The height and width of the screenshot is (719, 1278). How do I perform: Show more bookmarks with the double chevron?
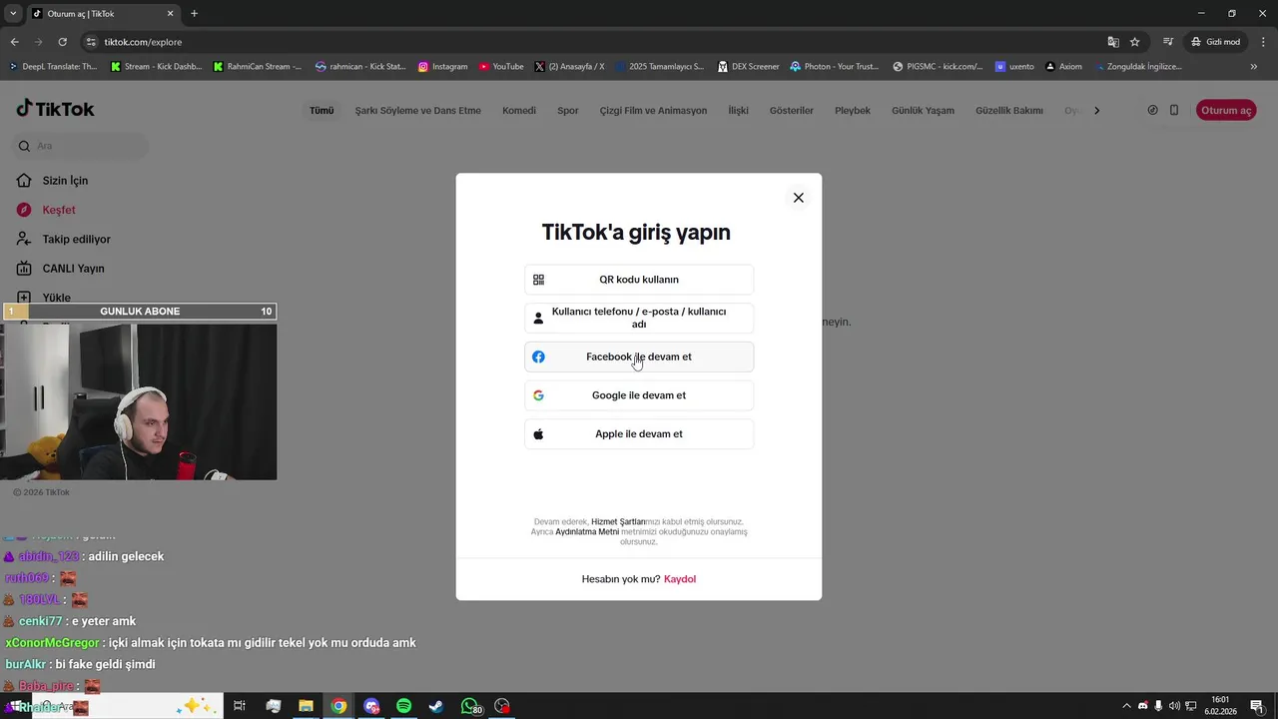(1254, 66)
